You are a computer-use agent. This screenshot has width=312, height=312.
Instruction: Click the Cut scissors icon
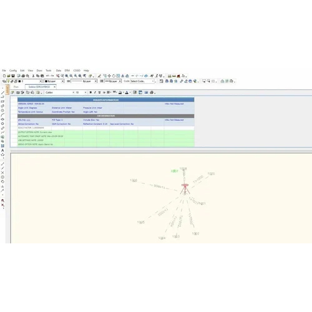pos(33,76)
